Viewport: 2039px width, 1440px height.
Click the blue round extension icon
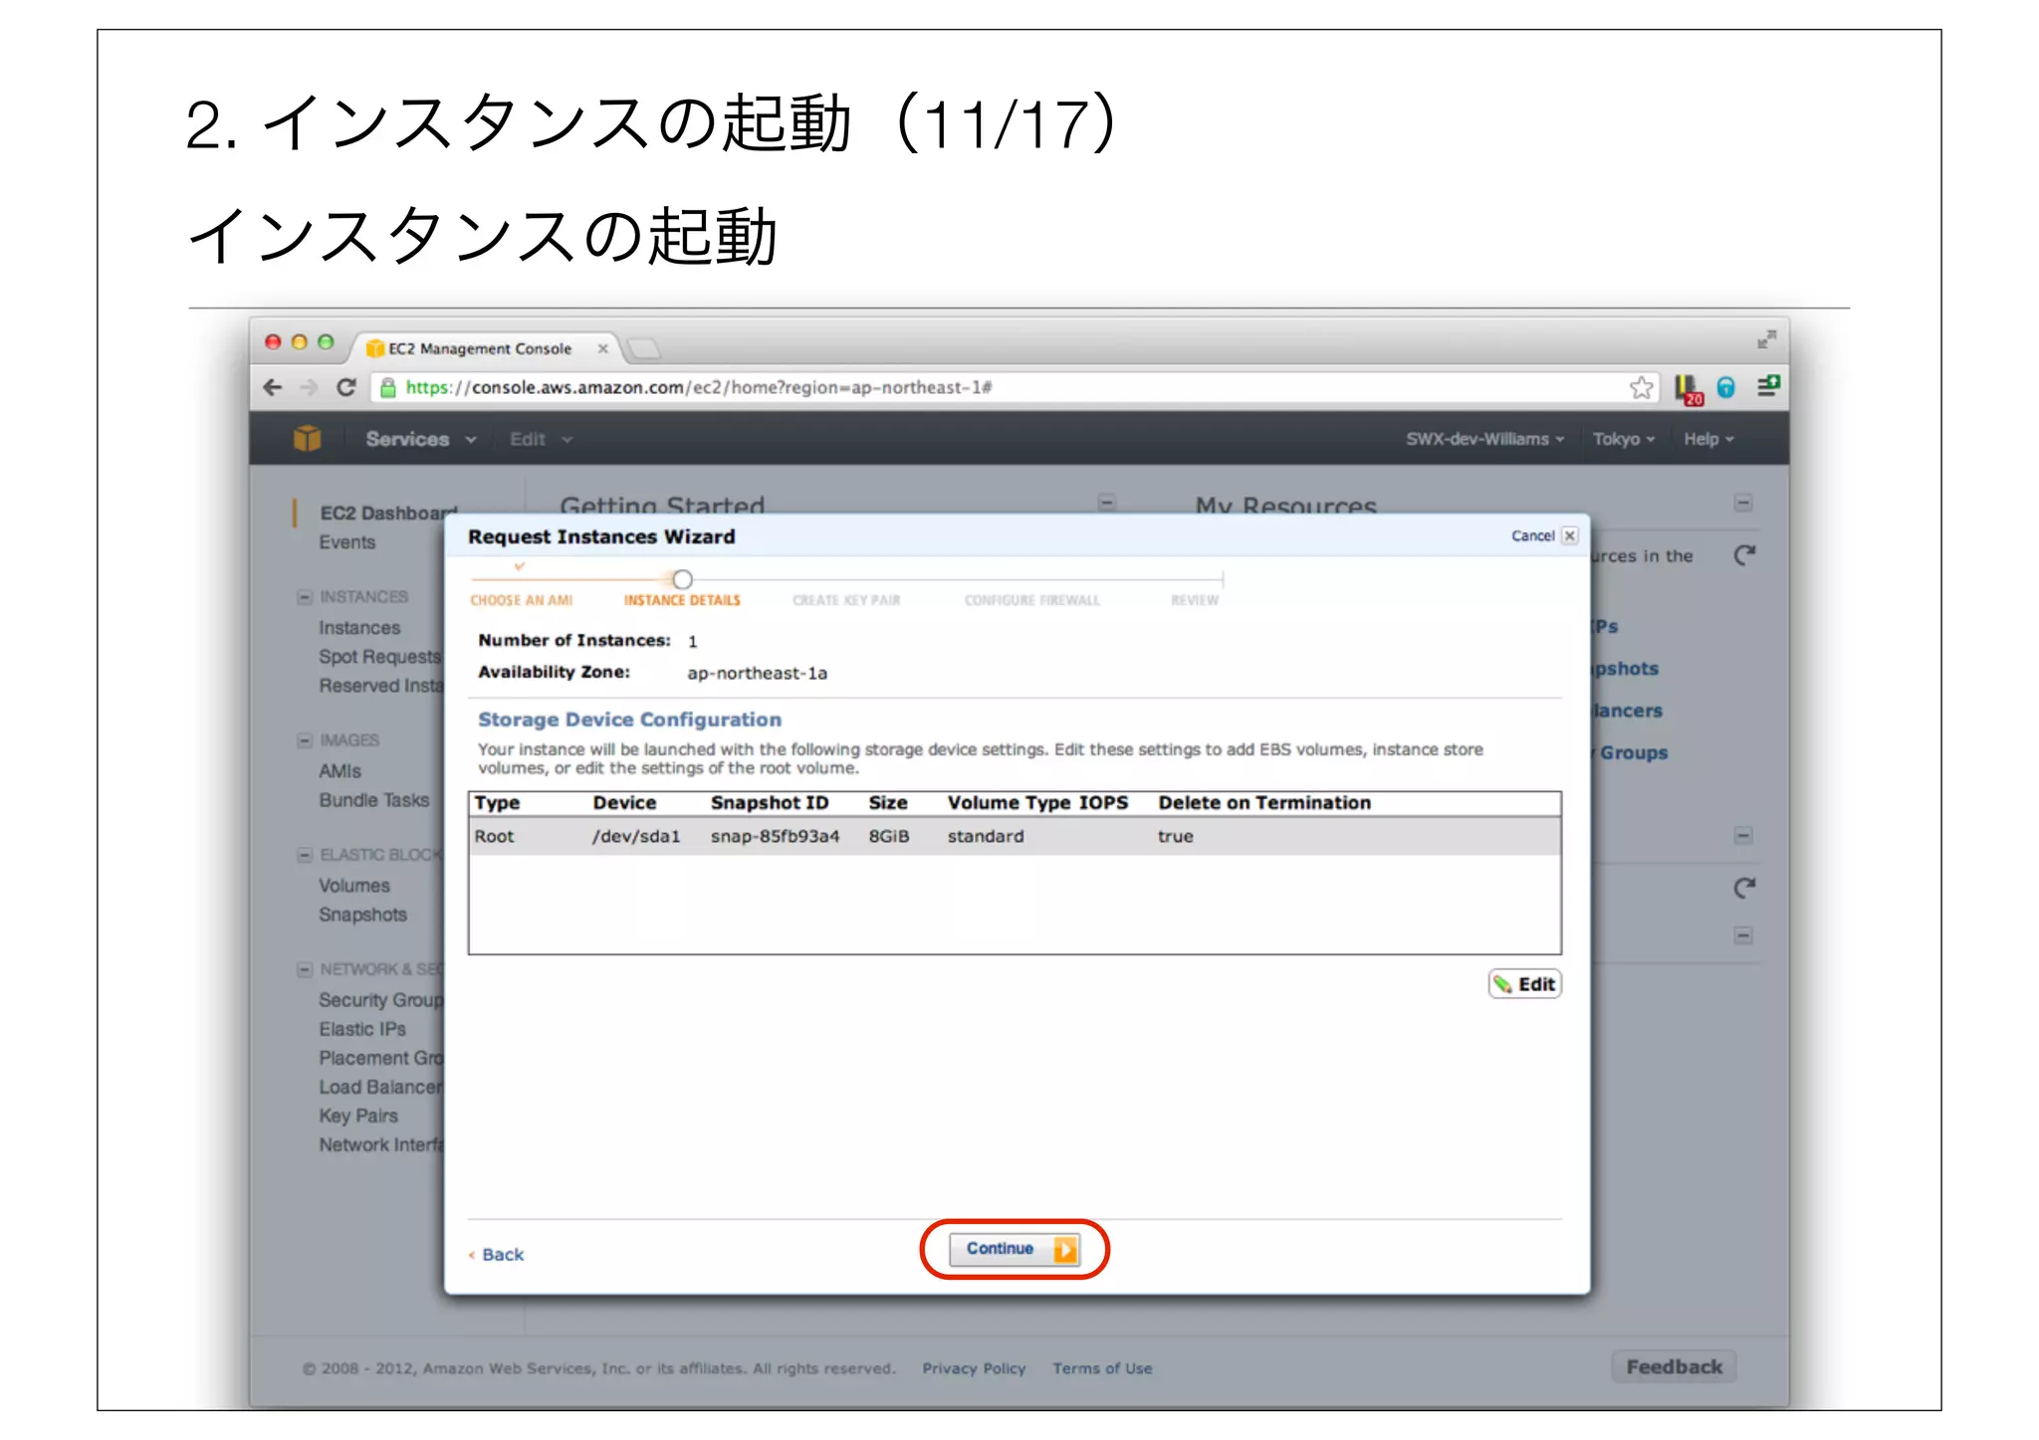pyautogui.click(x=1725, y=387)
